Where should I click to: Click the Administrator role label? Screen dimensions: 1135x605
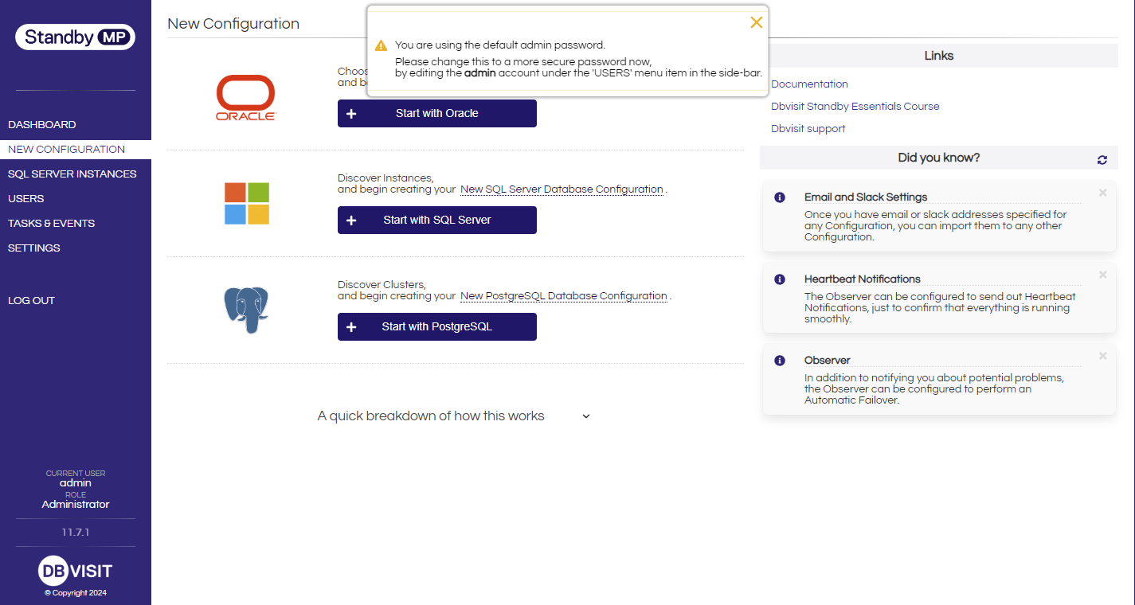76,505
